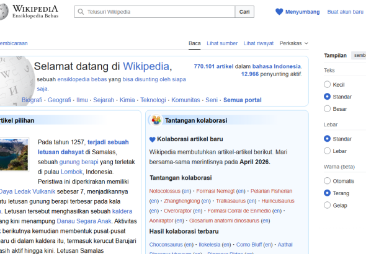Open the Komunitas portal
This screenshot has height=254, width=366.
point(185,100)
